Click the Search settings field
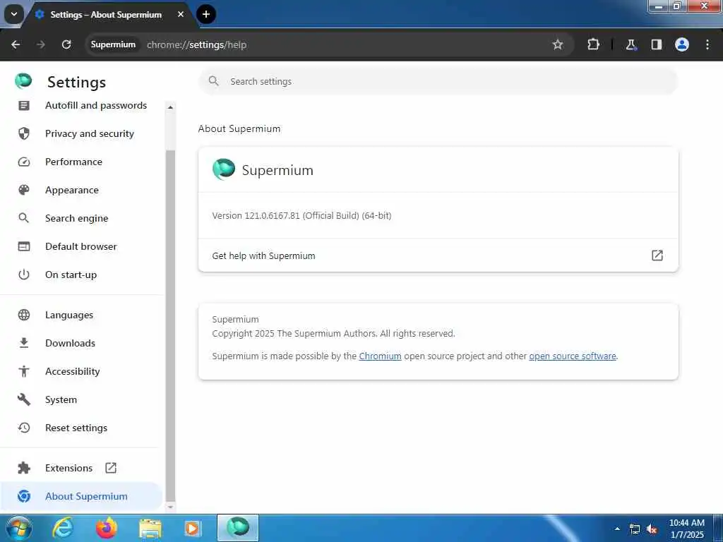Screen dimensions: 723x542 438,82
